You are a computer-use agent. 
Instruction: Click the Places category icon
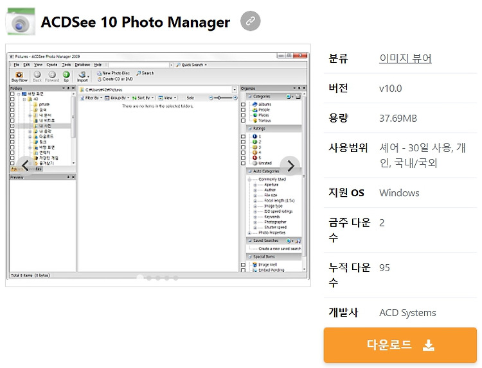(x=254, y=115)
